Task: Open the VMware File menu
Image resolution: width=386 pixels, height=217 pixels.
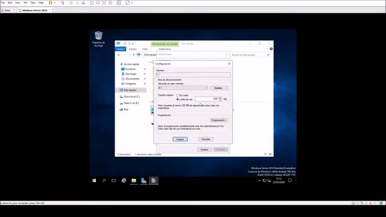Action: (3, 2)
